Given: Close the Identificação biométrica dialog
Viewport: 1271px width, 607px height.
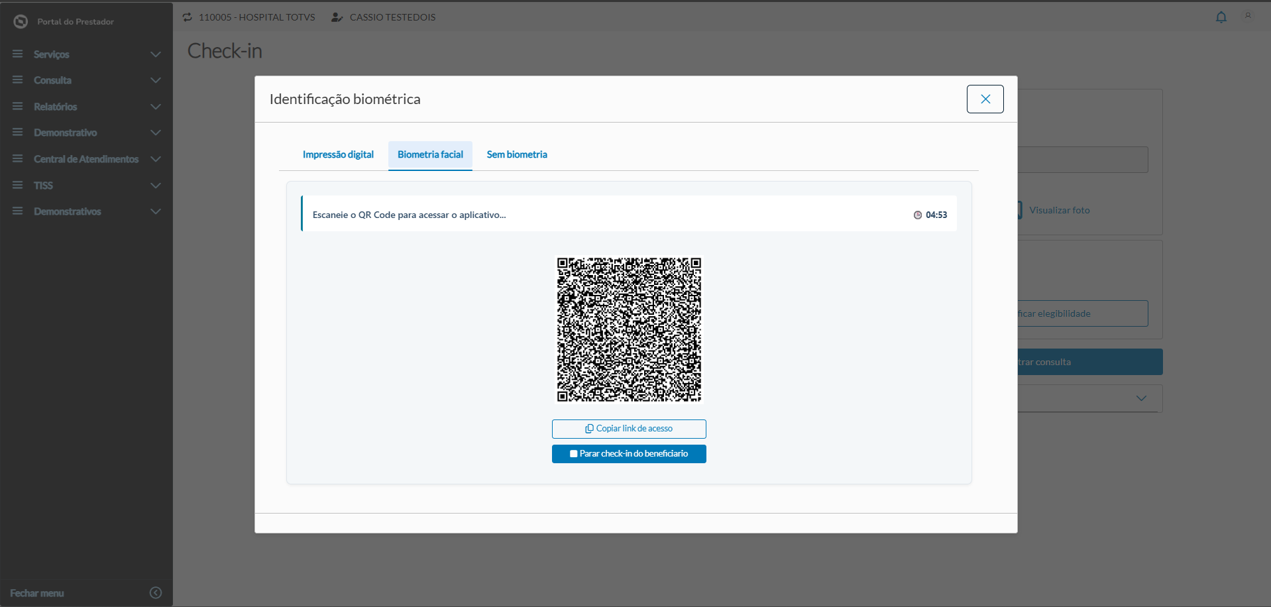Looking at the screenshot, I should point(985,99).
